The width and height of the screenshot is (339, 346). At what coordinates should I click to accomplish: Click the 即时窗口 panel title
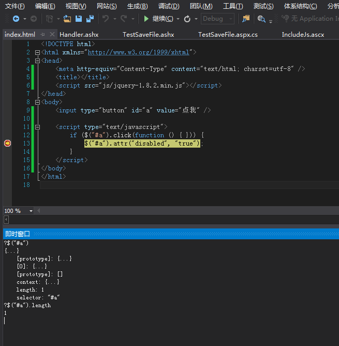click(x=18, y=234)
